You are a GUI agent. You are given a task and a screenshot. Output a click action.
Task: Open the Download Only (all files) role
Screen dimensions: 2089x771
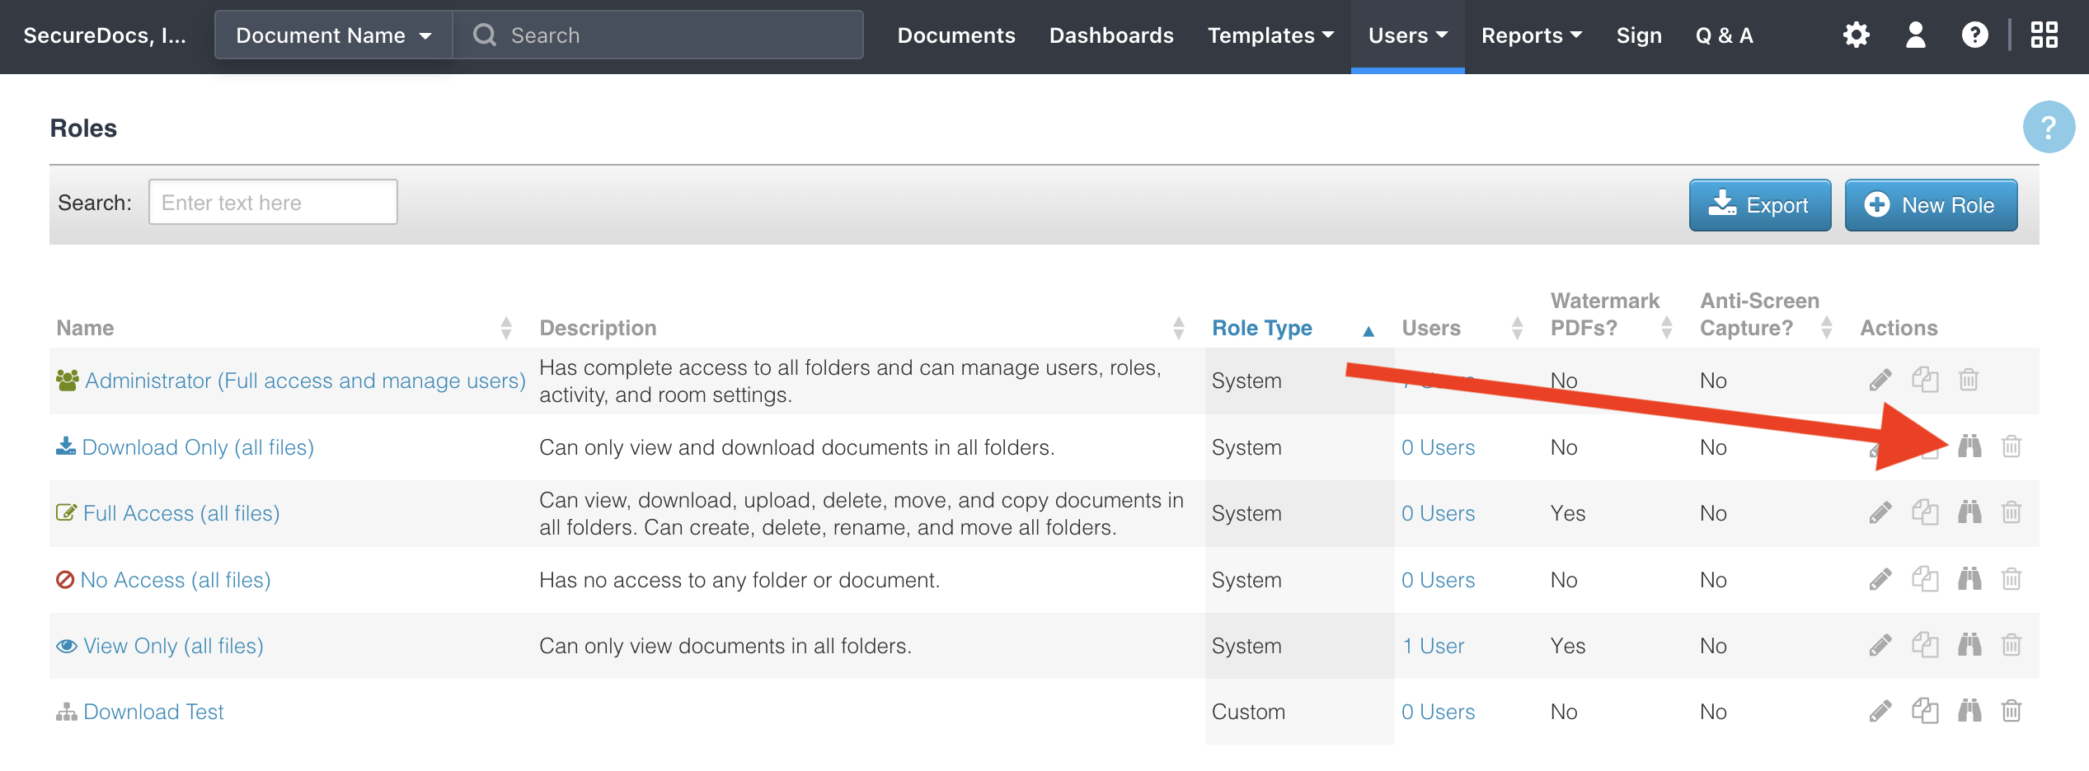pyautogui.click(x=198, y=447)
